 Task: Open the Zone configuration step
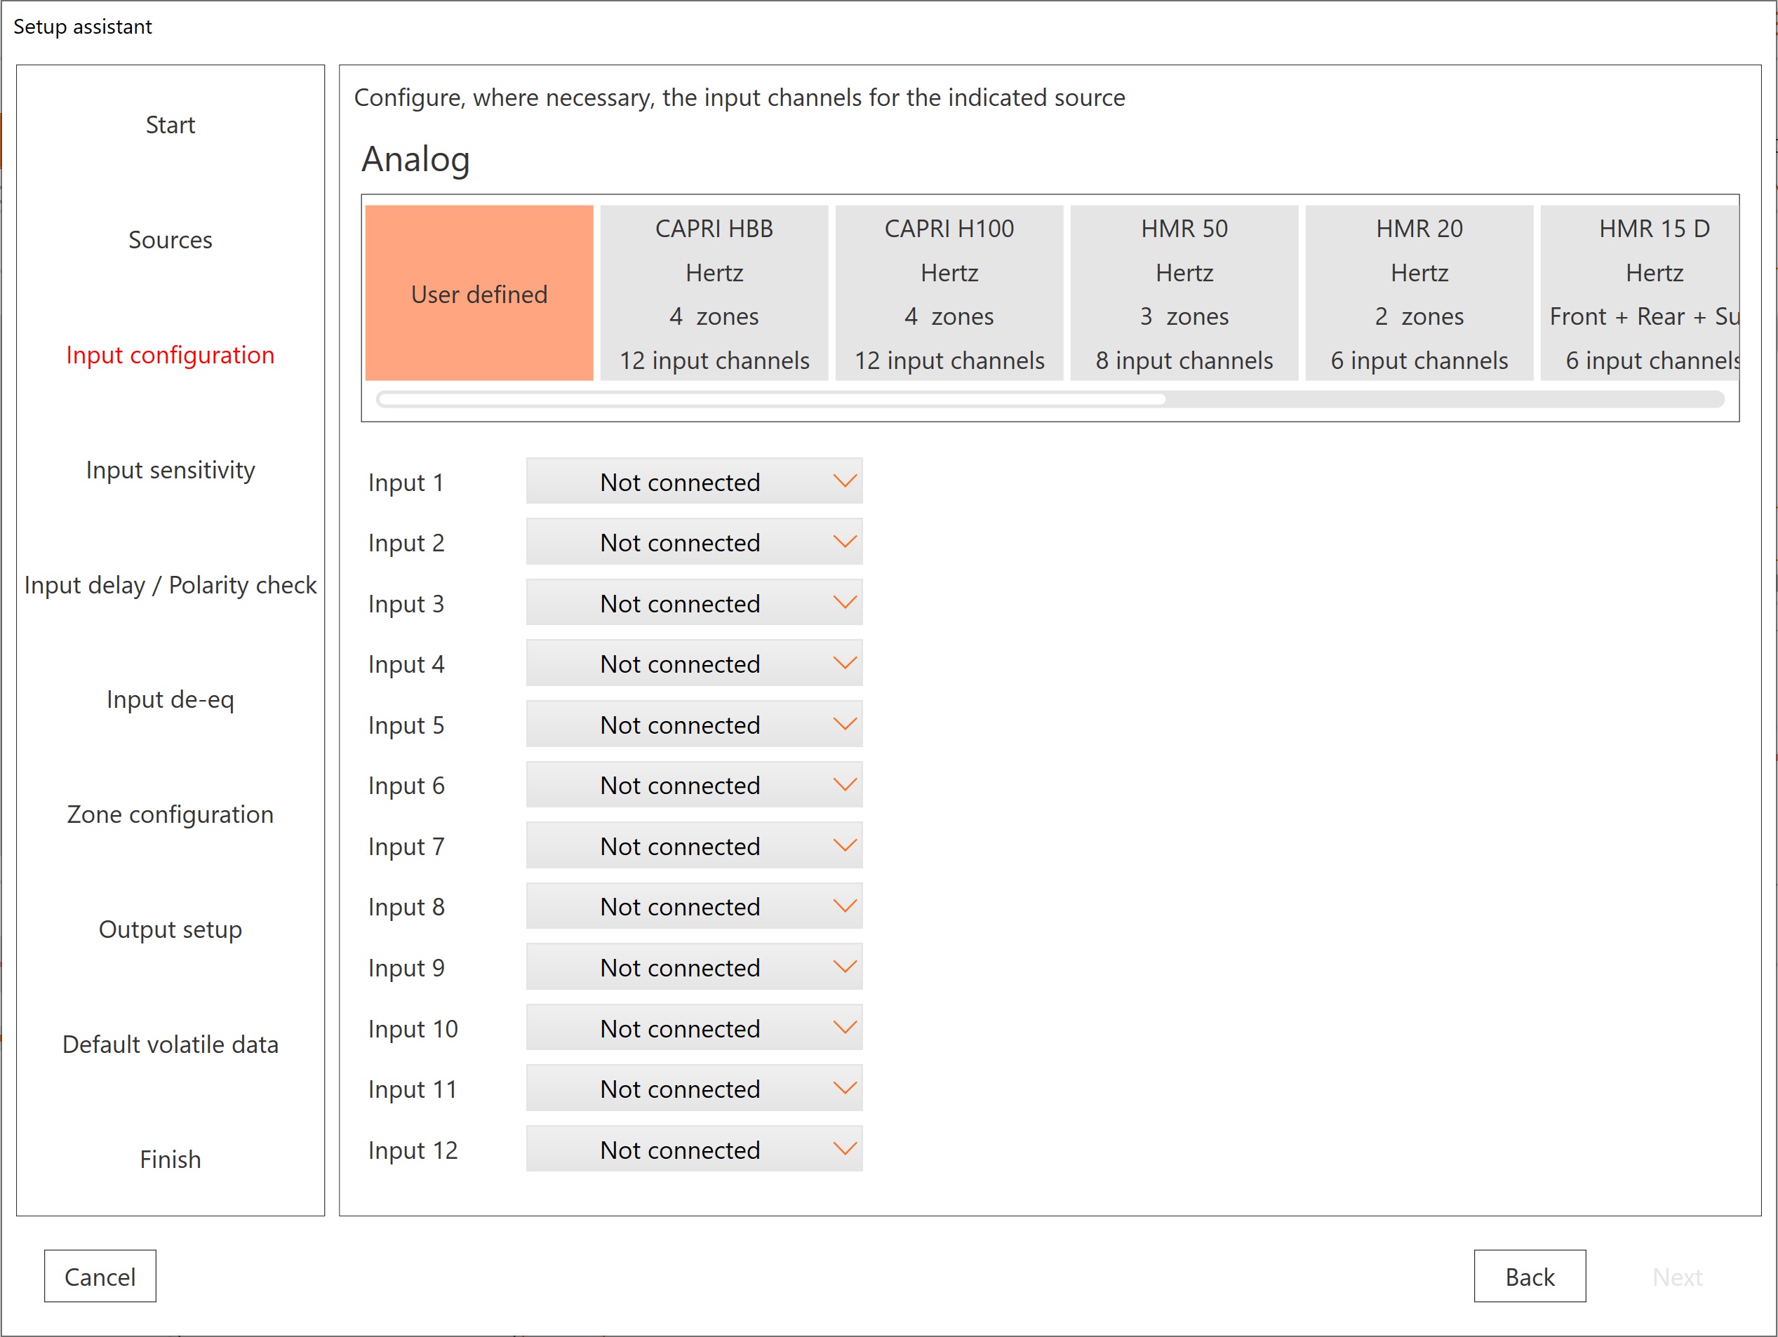[170, 814]
